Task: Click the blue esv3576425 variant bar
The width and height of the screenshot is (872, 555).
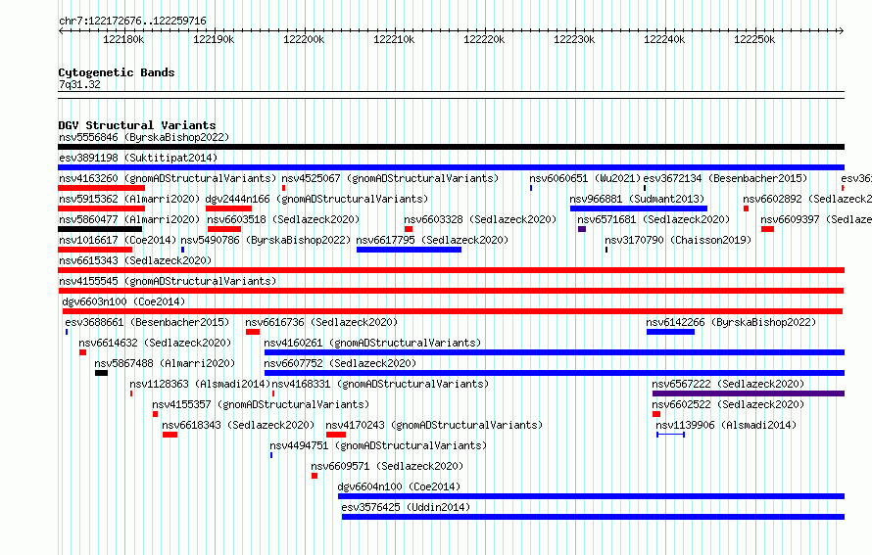Action: click(x=594, y=517)
